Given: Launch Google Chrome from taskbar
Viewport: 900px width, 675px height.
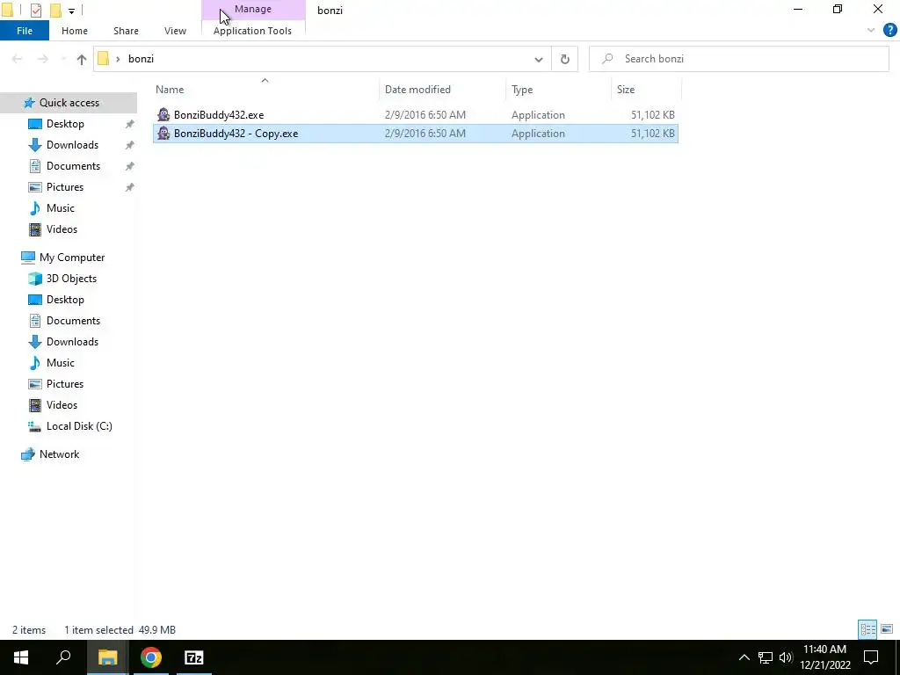Looking at the screenshot, I should (x=151, y=657).
